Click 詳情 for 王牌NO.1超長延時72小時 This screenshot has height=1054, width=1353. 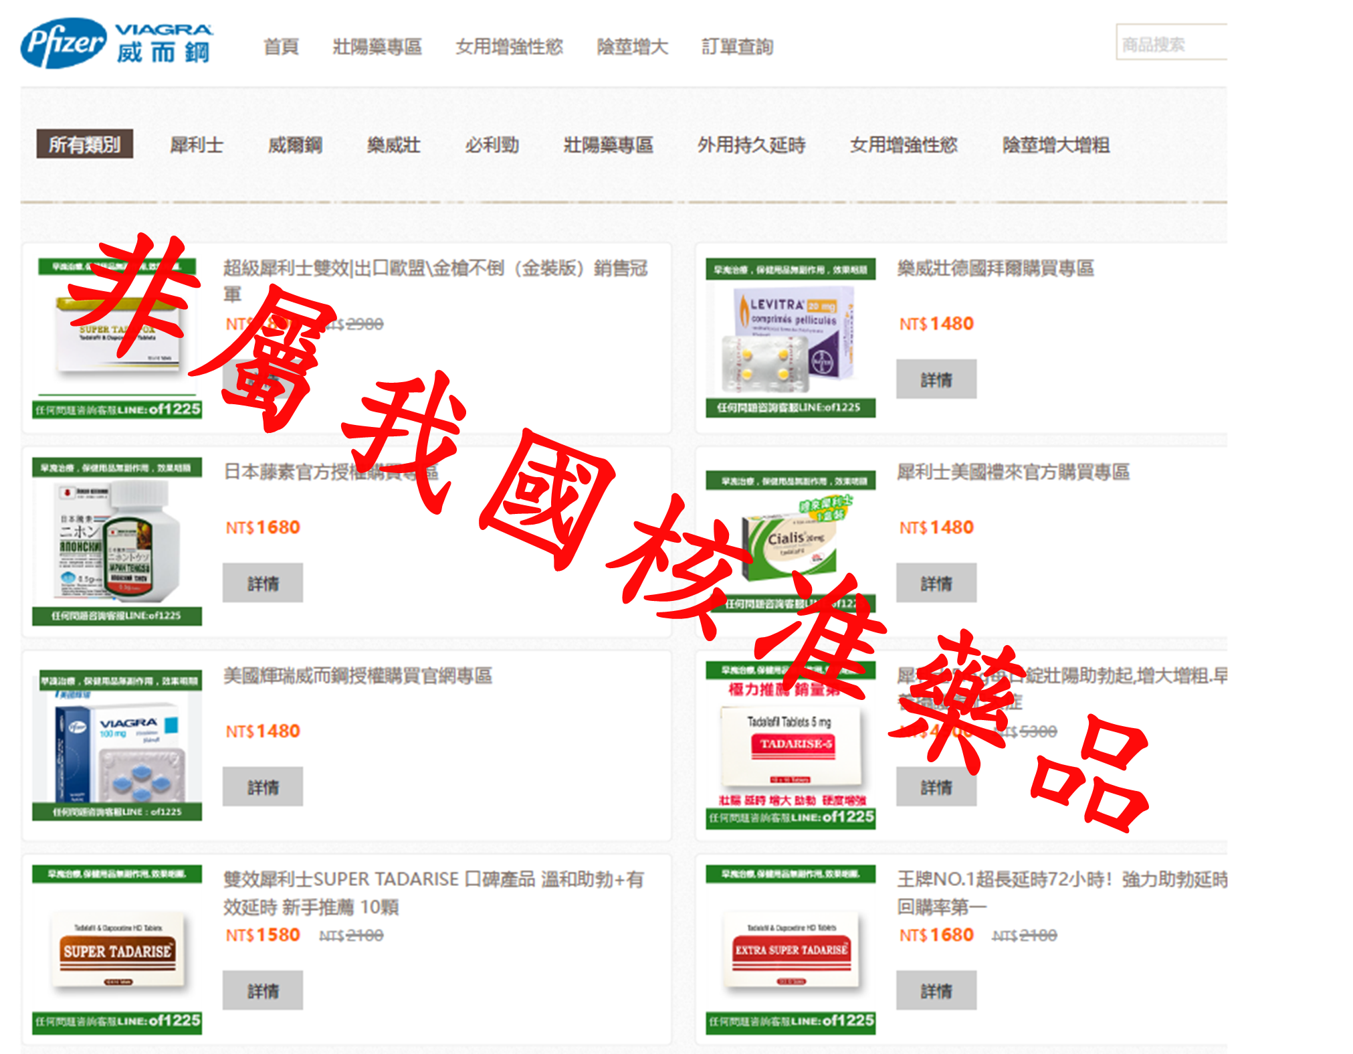click(x=936, y=990)
